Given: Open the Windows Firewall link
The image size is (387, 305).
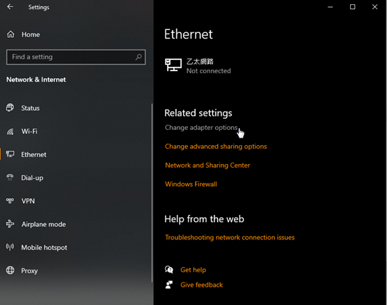Looking at the screenshot, I should [191, 184].
